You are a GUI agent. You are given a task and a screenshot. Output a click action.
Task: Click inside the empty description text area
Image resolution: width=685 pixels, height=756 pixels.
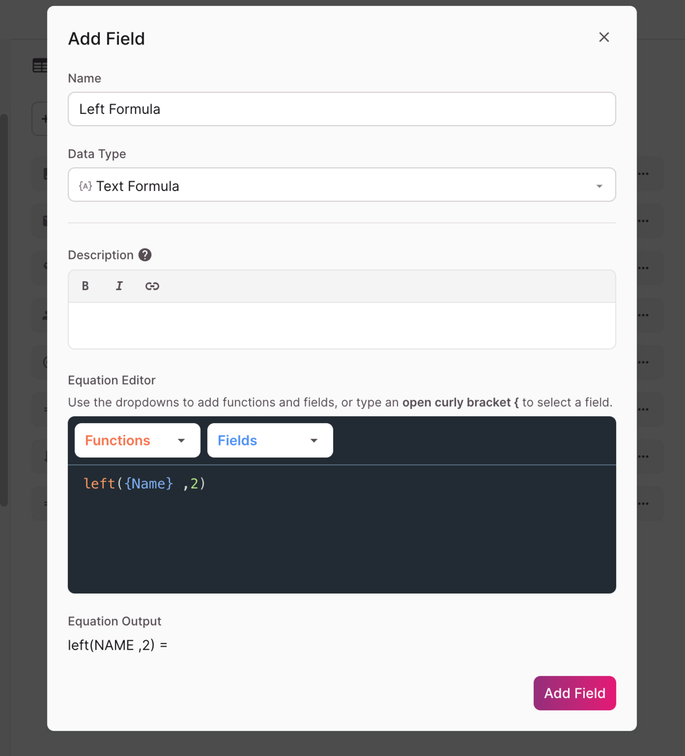pyautogui.click(x=341, y=325)
